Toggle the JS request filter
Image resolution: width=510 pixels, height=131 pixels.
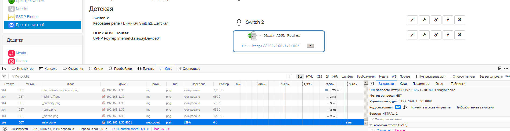(x=327, y=77)
